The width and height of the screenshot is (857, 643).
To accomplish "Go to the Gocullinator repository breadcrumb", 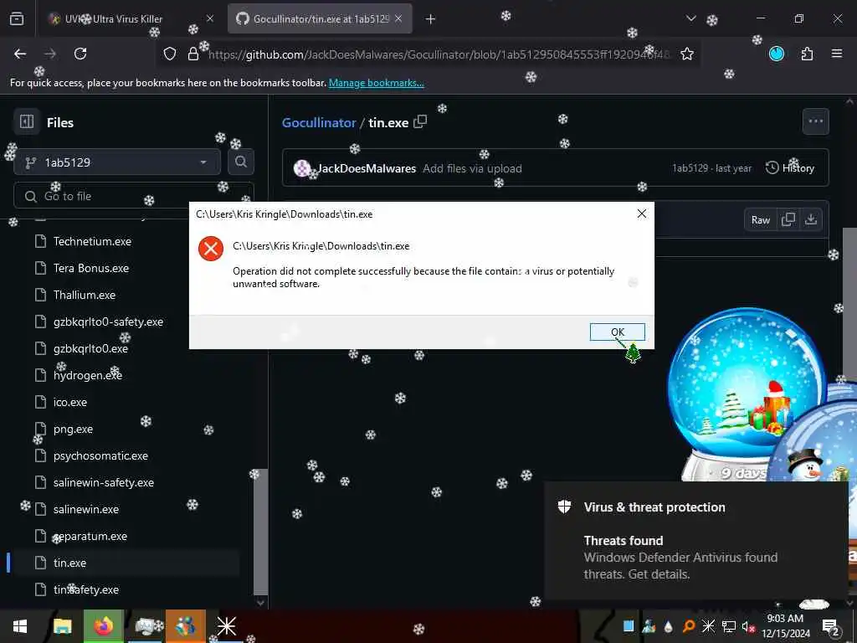I will 319,122.
